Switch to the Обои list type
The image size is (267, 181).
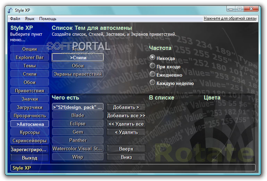point(78,66)
